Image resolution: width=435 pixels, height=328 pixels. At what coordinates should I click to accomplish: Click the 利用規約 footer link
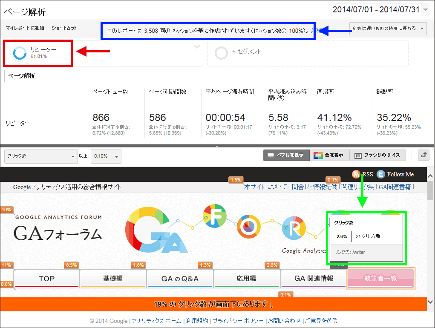(x=197, y=321)
